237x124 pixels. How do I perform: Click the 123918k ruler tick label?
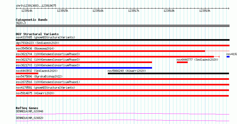[169, 11]
